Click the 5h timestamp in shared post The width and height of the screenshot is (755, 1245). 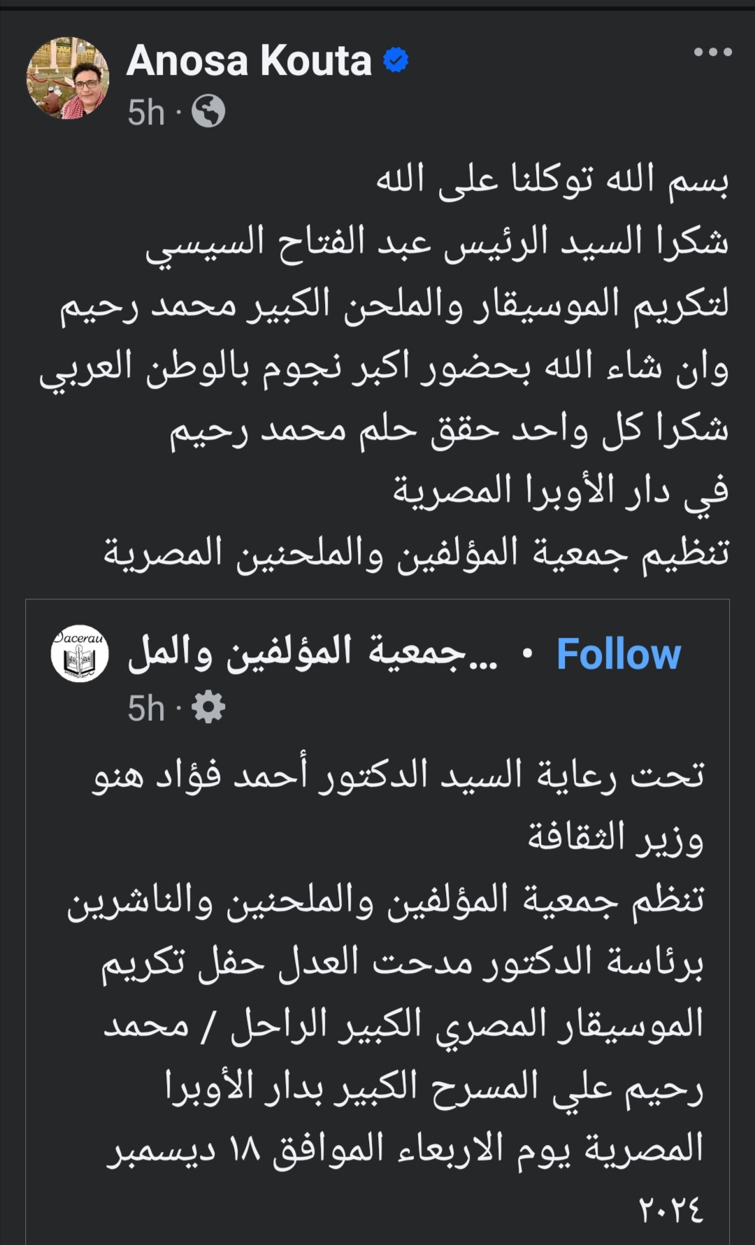coord(145,709)
